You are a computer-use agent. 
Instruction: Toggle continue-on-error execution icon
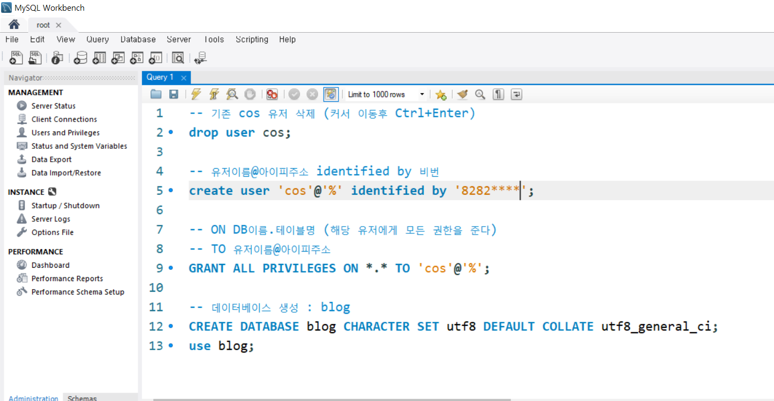272,94
